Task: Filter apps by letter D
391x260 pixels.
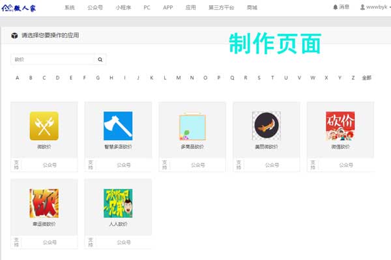Action: tap(57, 78)
